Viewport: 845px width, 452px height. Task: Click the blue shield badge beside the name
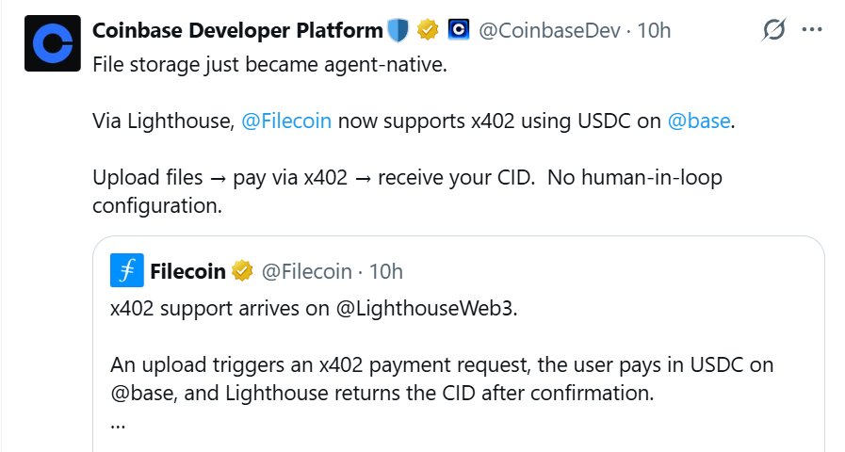tap(398, 30)
